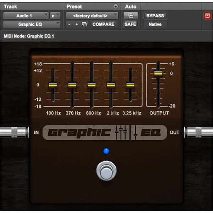The height and width of the screenshot is (213, 213).
Task: Click the 100 Hz frequency label
Action: click(53, 113)
